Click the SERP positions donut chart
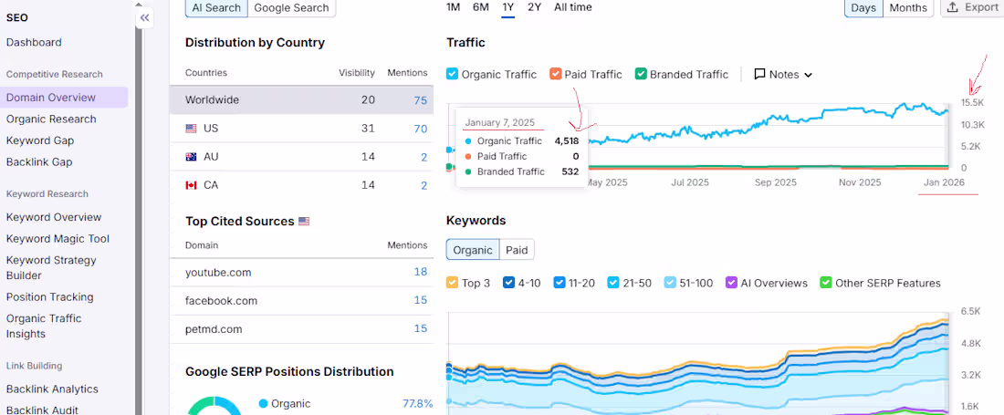 coord(214,405)
